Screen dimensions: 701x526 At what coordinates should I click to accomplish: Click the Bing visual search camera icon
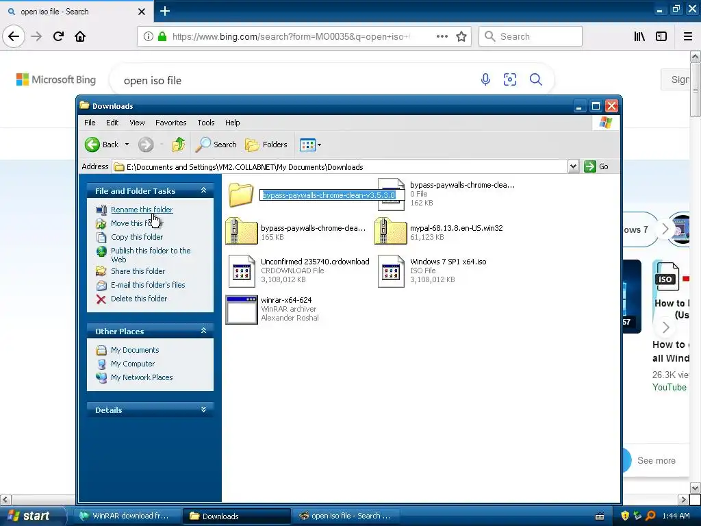(x=510, y=79)
